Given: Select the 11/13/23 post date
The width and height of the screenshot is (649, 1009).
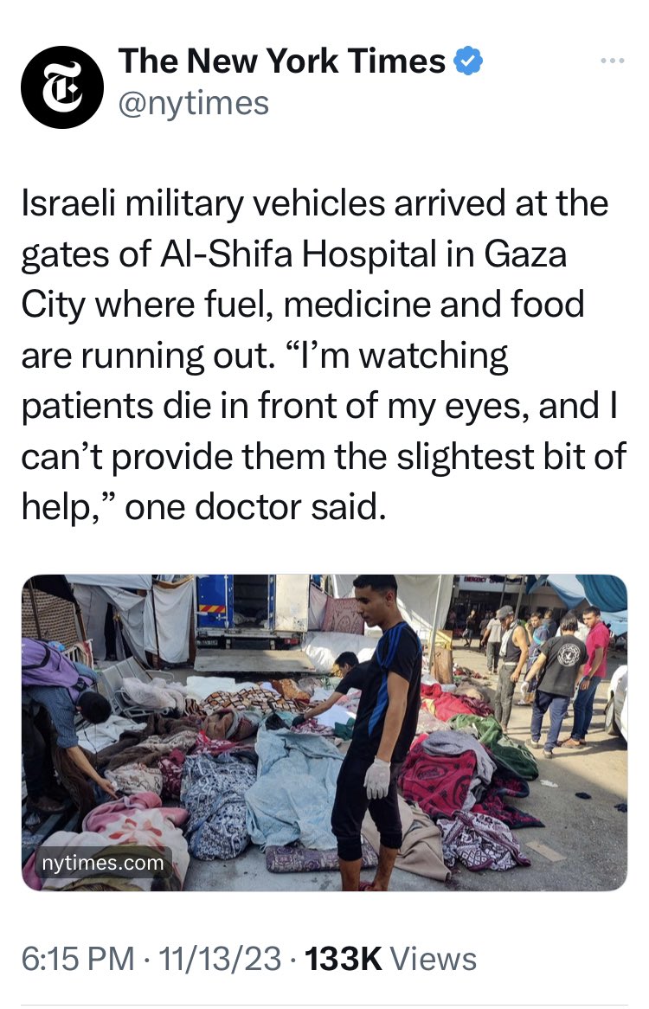Looking at the screenshot, I should pos(219,959).
